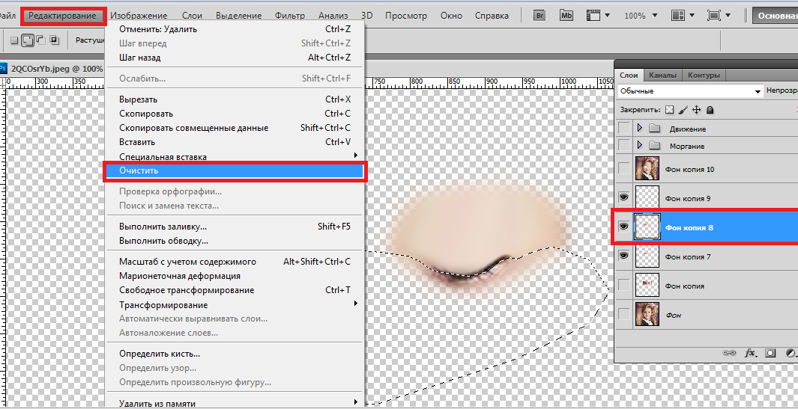Click the Слои panel tab
The image size is (798, 409).
(629, 76)
